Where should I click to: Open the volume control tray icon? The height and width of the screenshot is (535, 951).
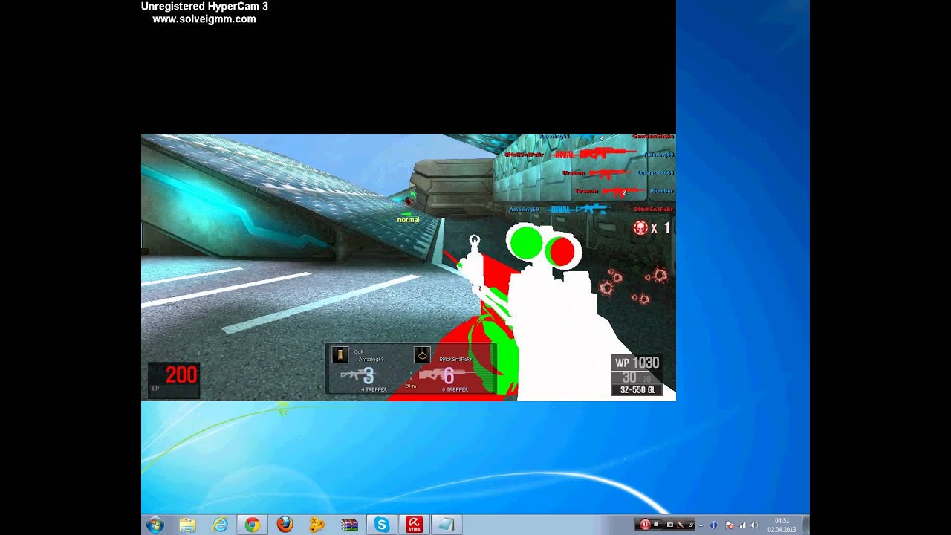(x=754, y=525)
